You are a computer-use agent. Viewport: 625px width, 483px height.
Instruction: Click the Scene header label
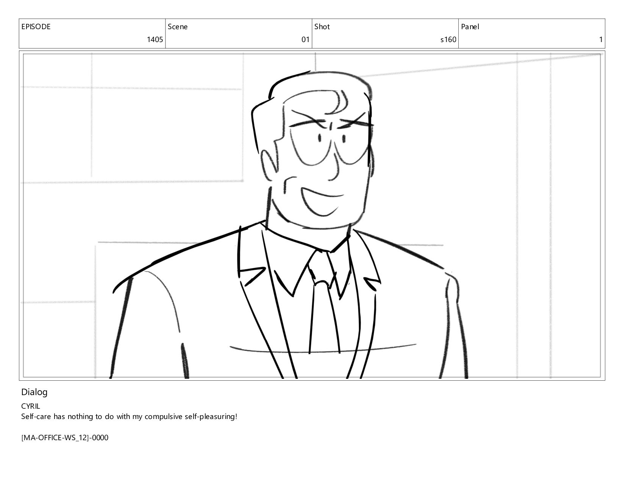(x=178, y=27)
